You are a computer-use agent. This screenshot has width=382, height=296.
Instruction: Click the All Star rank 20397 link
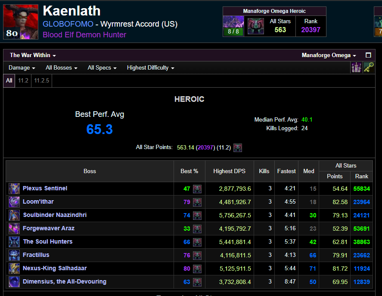point(205,147)
